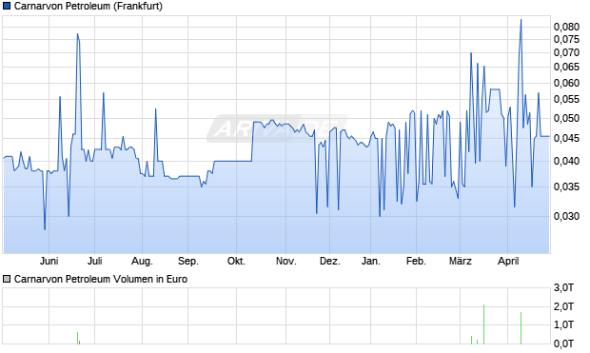Click the April month label

[x=508, y=261]
